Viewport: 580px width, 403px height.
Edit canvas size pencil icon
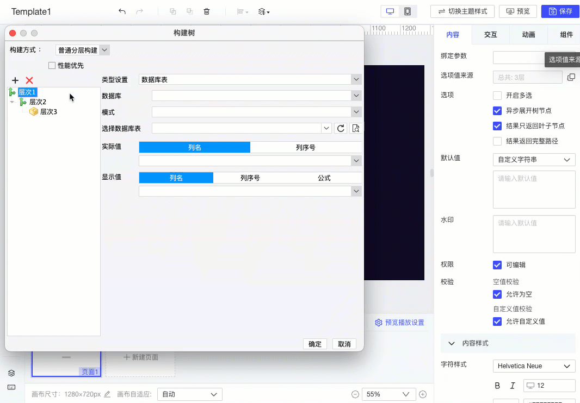107,394
